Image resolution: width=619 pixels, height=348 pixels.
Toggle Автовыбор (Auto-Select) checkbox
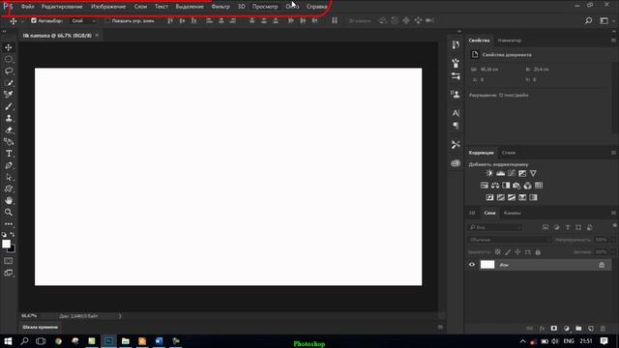pos(34,20)
